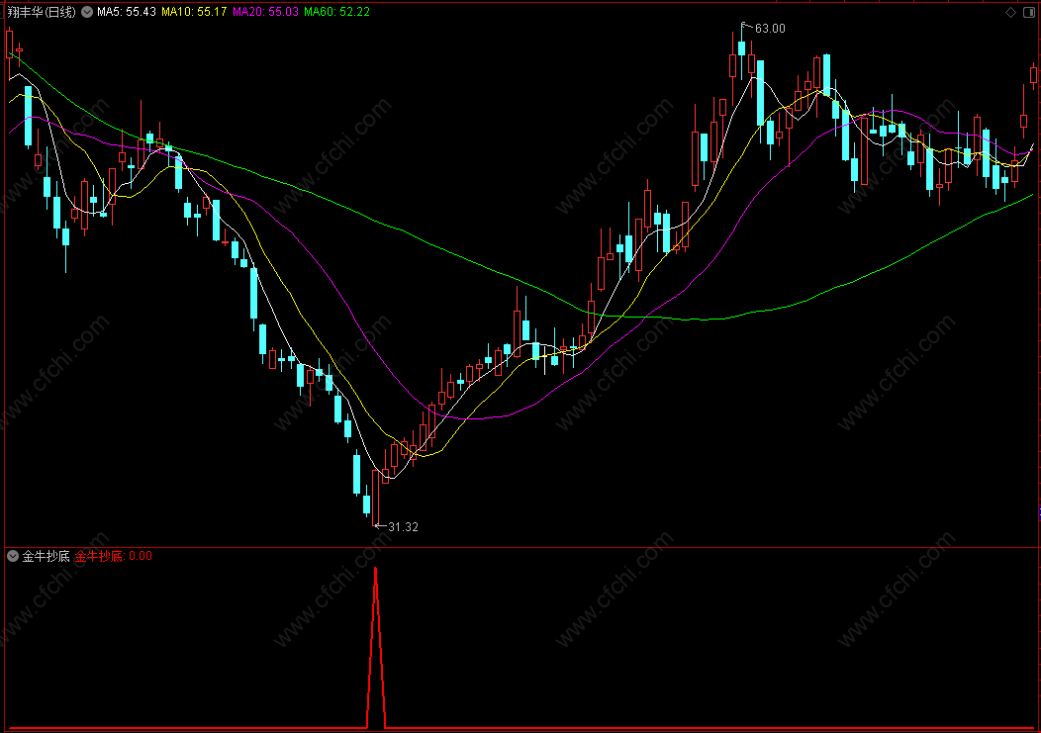Select the MA5: 55.43 label
This screenshot has width=1041, height=733.
click(x=126, y=12)
